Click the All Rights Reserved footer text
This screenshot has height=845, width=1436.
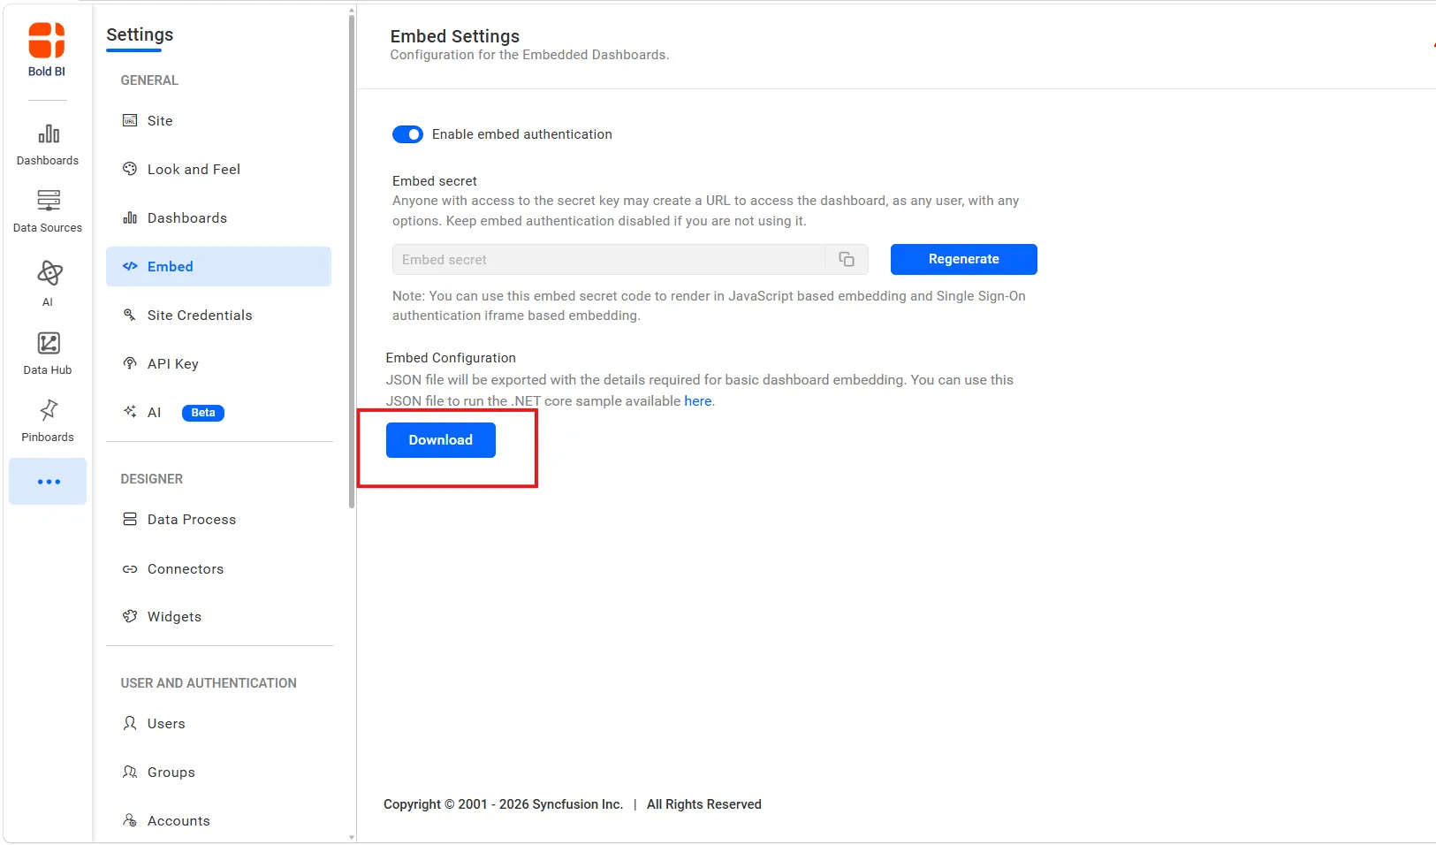[704, 804]
